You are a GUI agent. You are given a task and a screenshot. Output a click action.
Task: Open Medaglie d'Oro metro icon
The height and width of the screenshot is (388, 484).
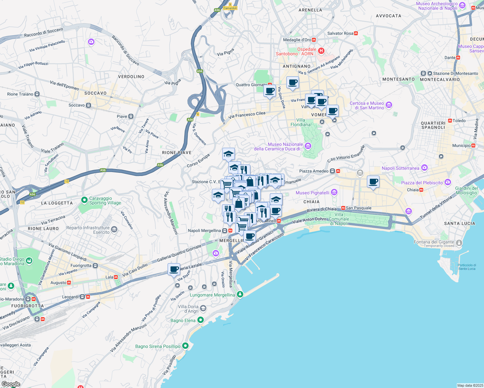(x=314, y=40)
